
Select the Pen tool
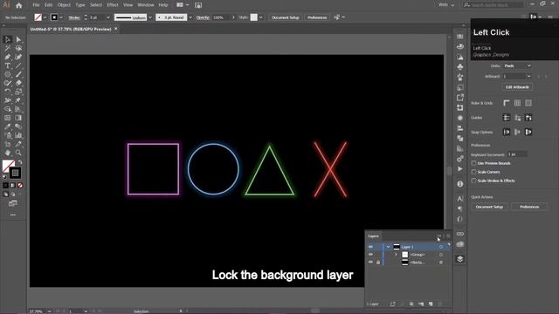8,57
